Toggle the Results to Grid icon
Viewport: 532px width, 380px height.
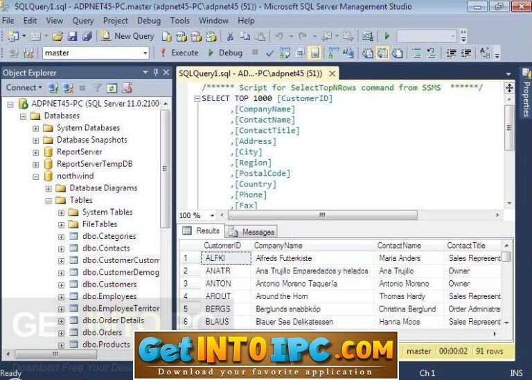coord(382,53)
